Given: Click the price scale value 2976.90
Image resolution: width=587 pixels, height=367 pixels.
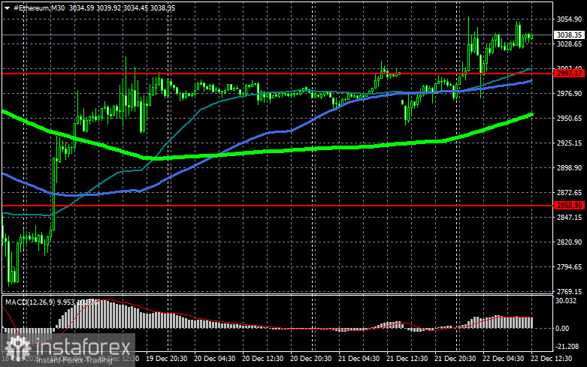Looking at the screenshot, I should (569, 93).
